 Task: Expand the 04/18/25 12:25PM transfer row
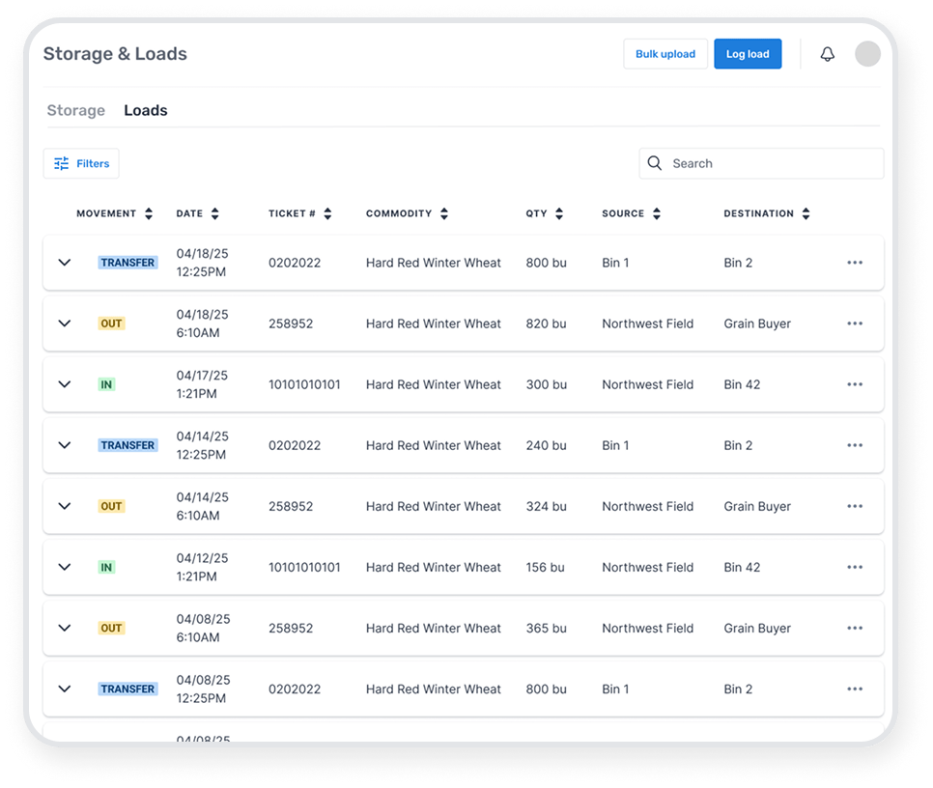(65, 263)
